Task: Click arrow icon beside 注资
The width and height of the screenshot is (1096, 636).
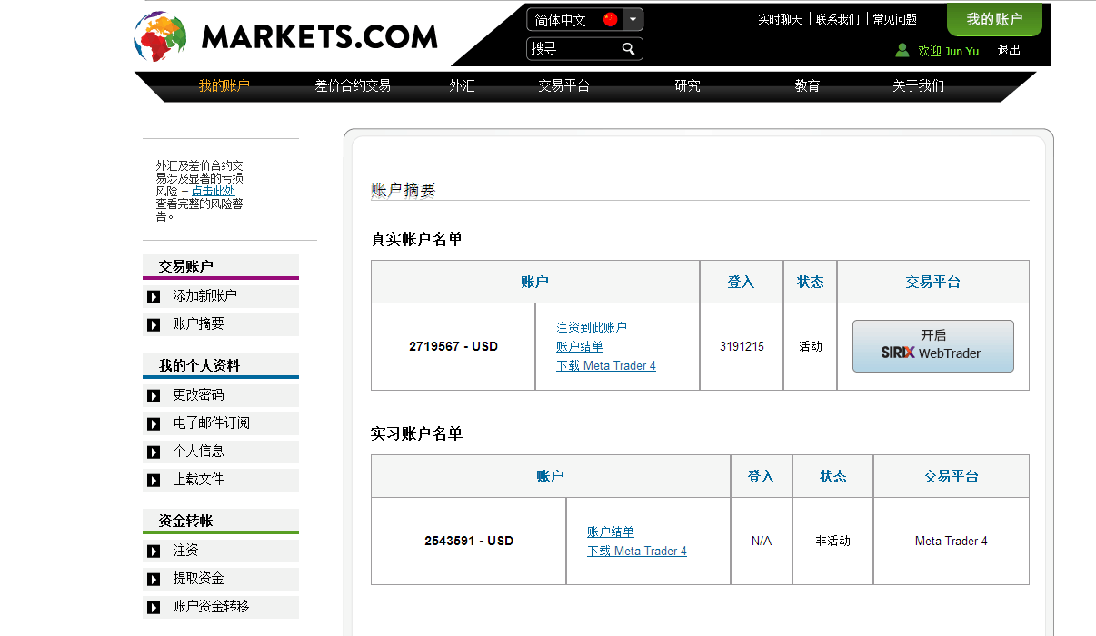Action: point(154,552)
